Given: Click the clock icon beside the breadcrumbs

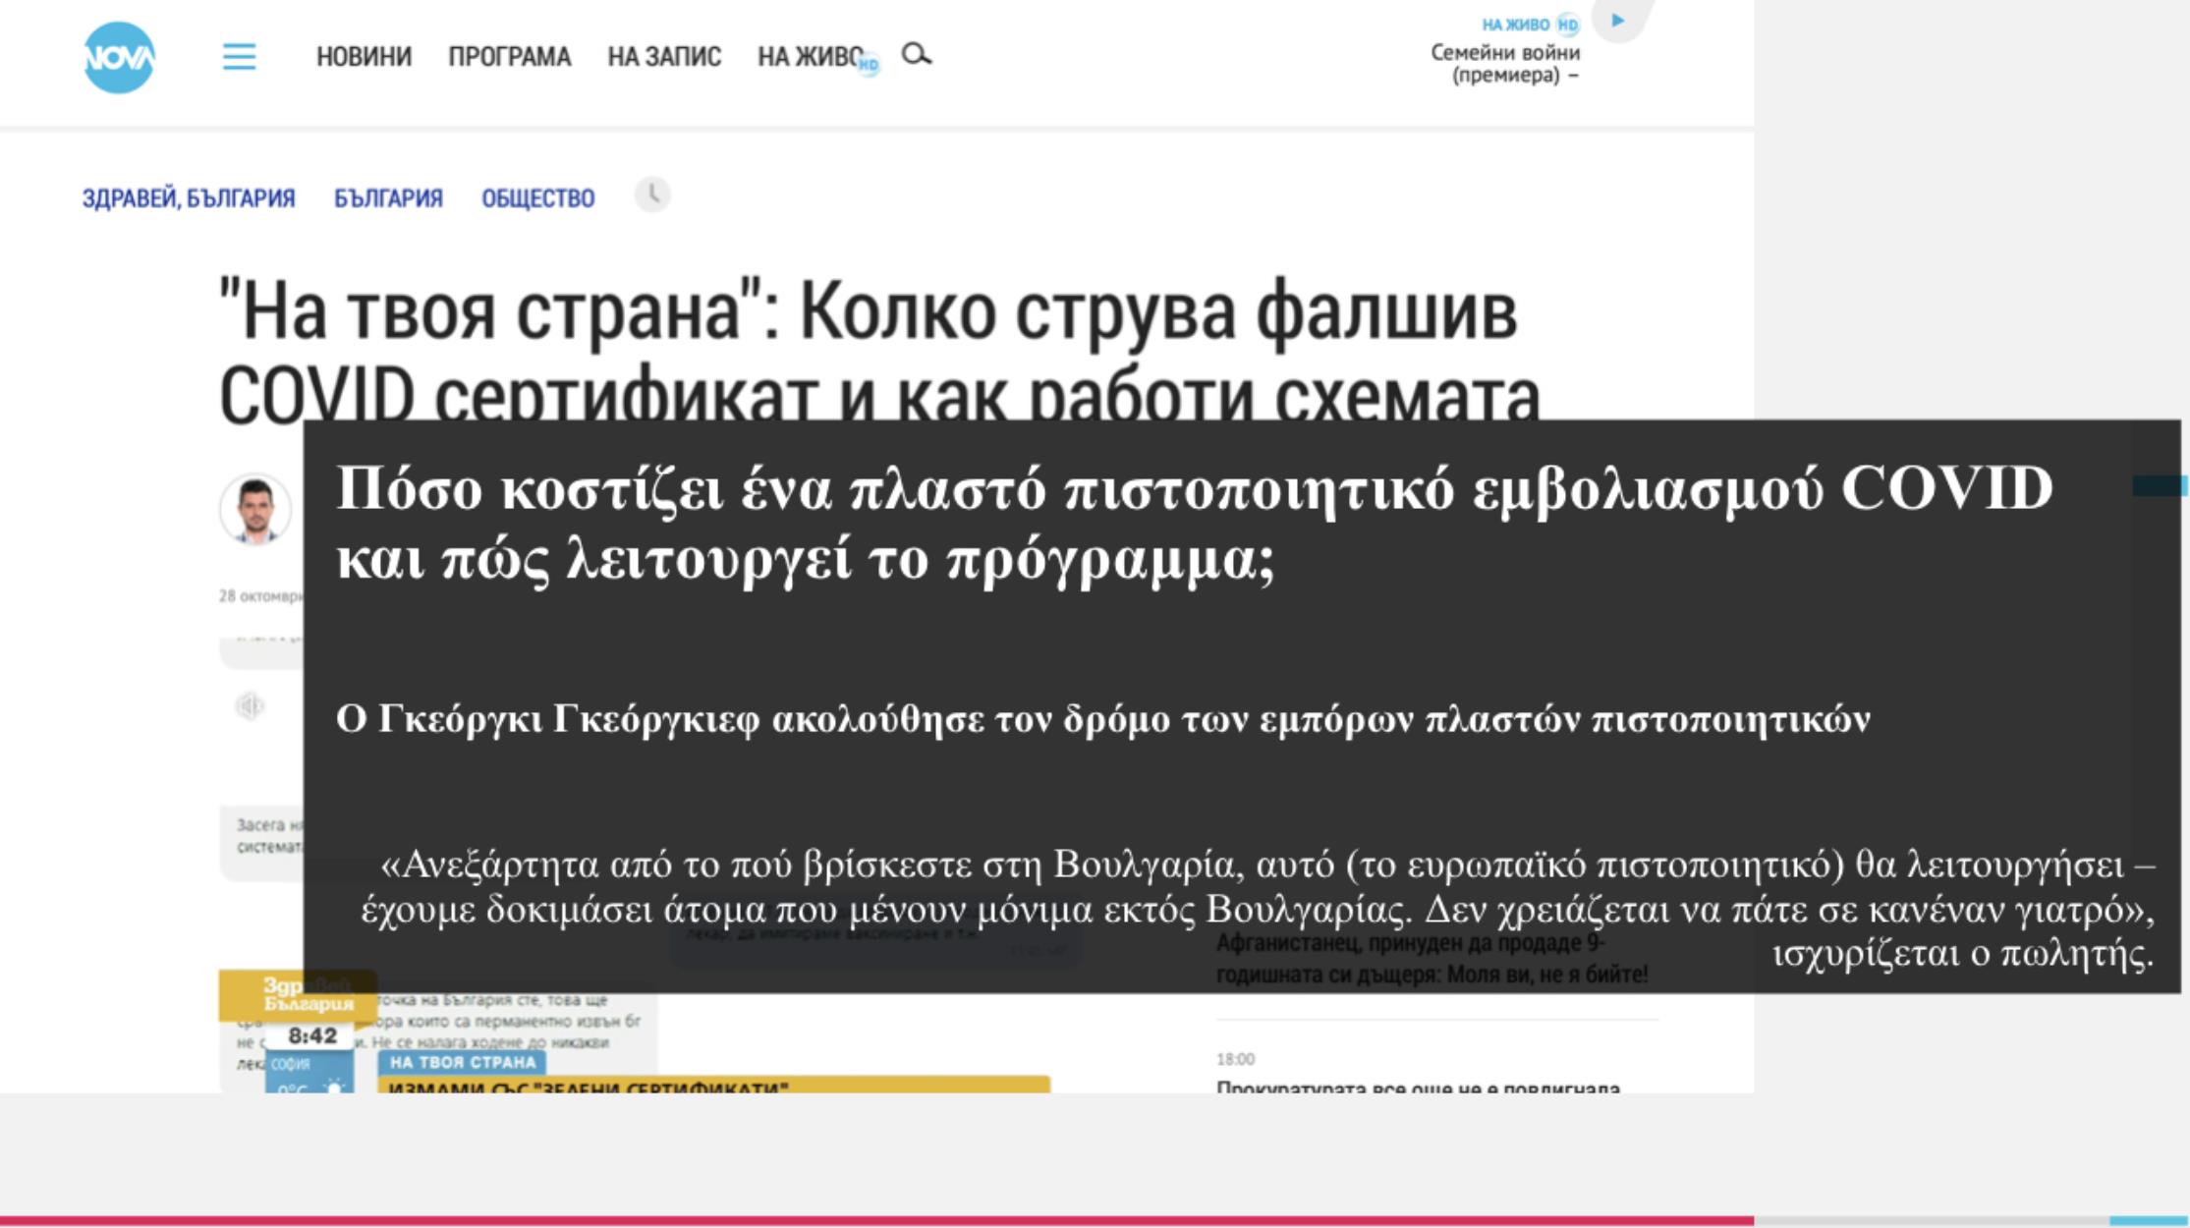Looking at the screenshot, I should (652, 196).
